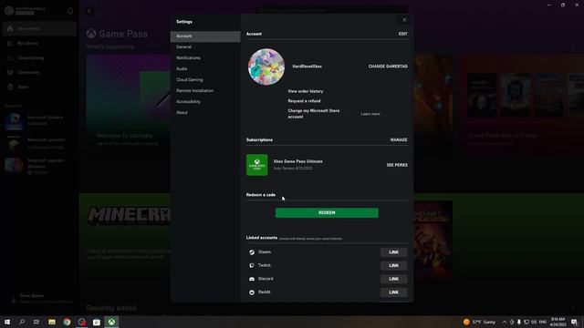
Task: Click the Discord logo icon
Action: (252, 279)
